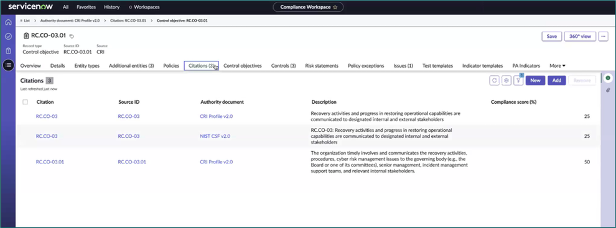Screen dimensions: 616x228
Task: Open the Policy exceptions tab
Action: pyautogui.click(x=366, y=66)
